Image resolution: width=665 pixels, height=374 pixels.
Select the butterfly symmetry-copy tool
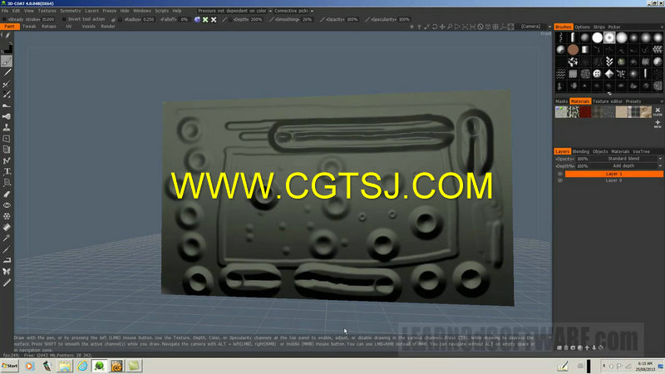[x=7, y=272]
